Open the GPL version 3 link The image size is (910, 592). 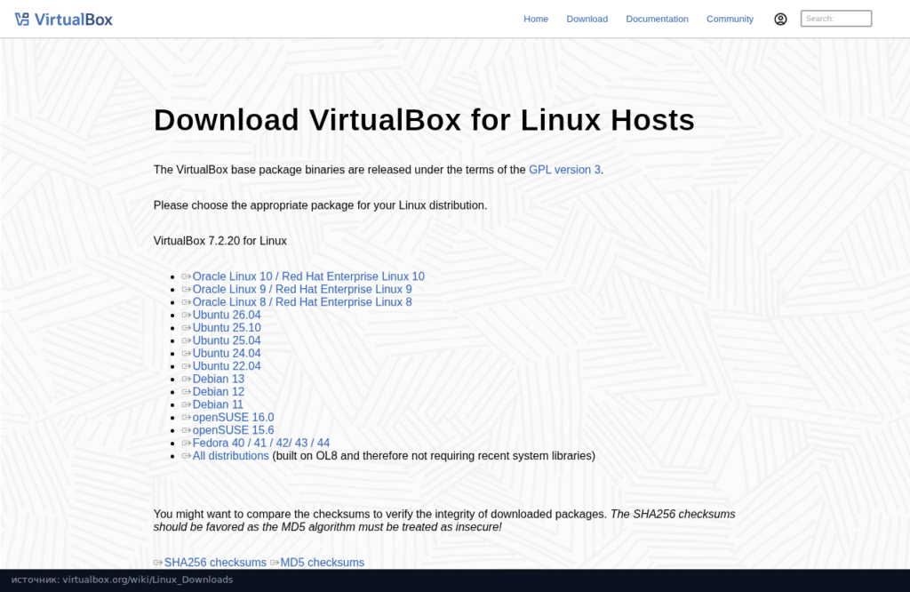pyautogui.click(x=564, y=170)
